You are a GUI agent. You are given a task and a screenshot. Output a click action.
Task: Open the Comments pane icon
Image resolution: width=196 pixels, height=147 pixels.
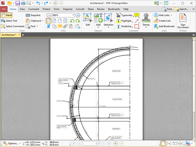pyautogui.click(x=60, y=26)
